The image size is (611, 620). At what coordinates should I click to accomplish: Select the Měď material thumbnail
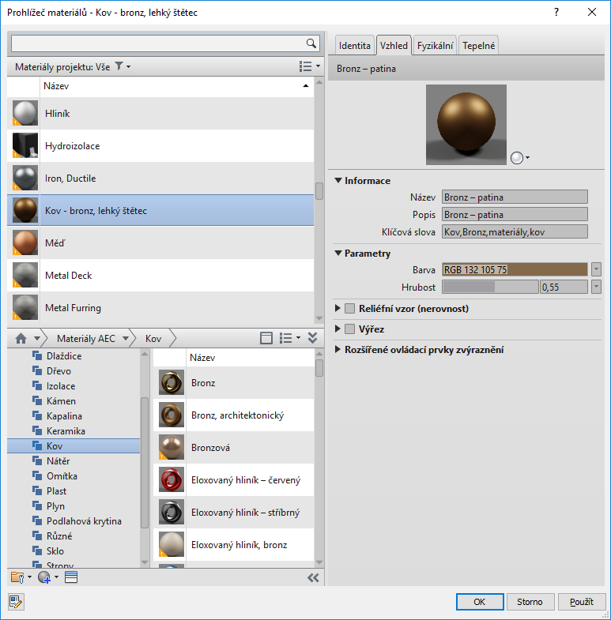[25, 242]
